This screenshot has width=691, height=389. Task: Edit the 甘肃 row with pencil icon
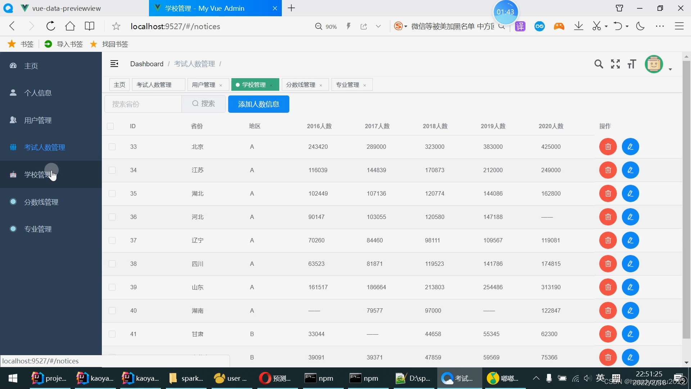630,334
